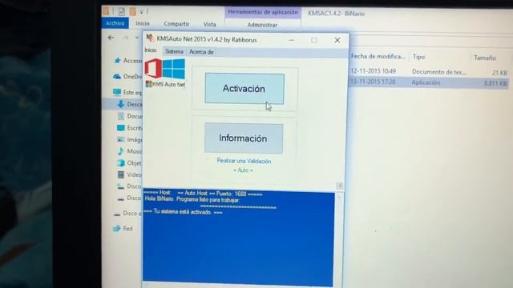Open the Compartir ribbon tab in File Explorer
The height and width of the screenshot is (288, 513).
(x=176, y=24)
